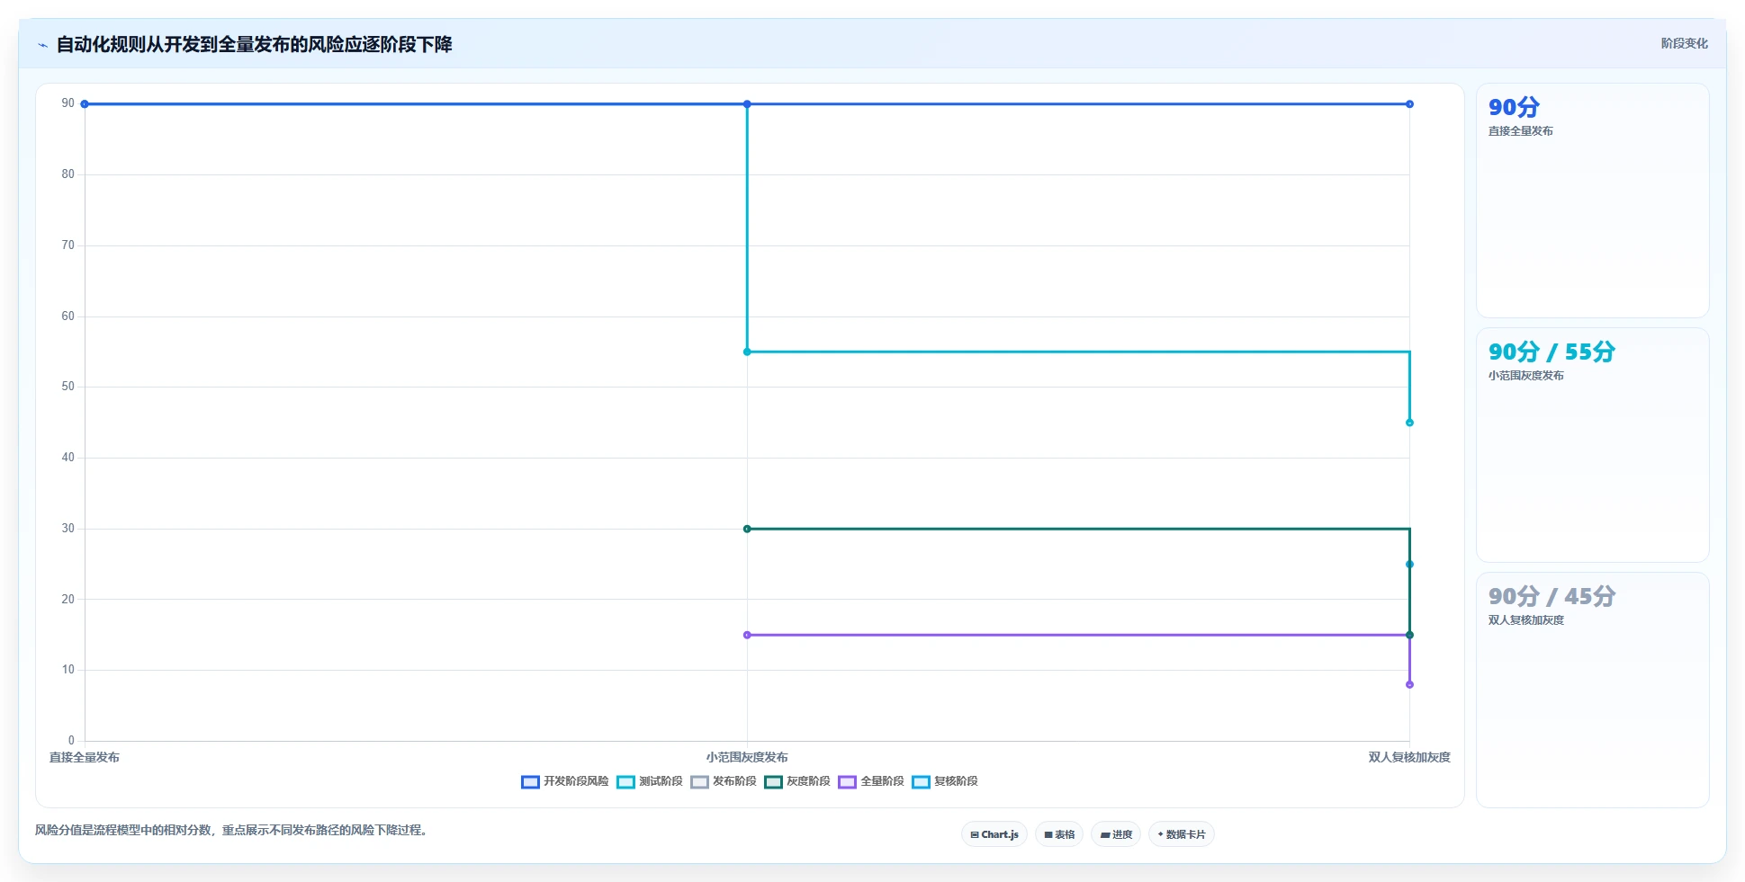Screen dimensions: 1745x882
Task: Select the teal point at value 25
Action: 1409,565
